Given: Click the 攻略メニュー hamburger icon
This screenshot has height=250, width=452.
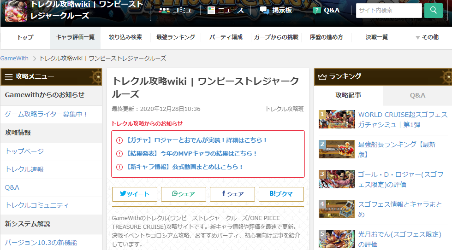Looking at the screenshot, I should click(x=9, y=77).
